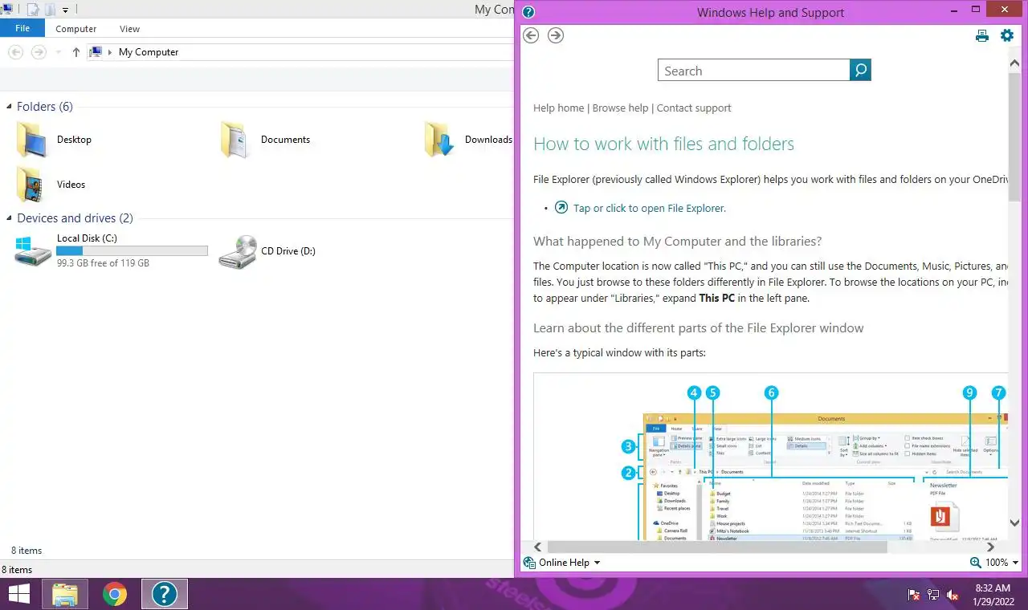Image resolution: width=1028 pixels, height=610 pixels.
Task: Click the muted volume tray icon
Action: (953, 595)
